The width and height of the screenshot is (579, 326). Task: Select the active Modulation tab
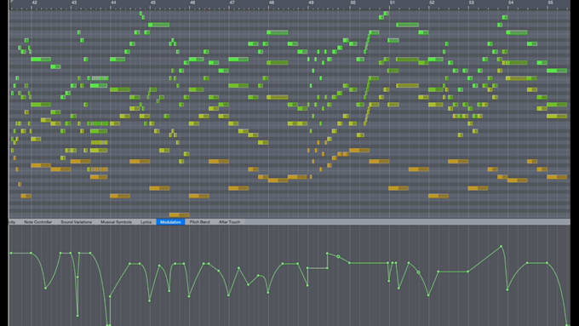[170, 222]
